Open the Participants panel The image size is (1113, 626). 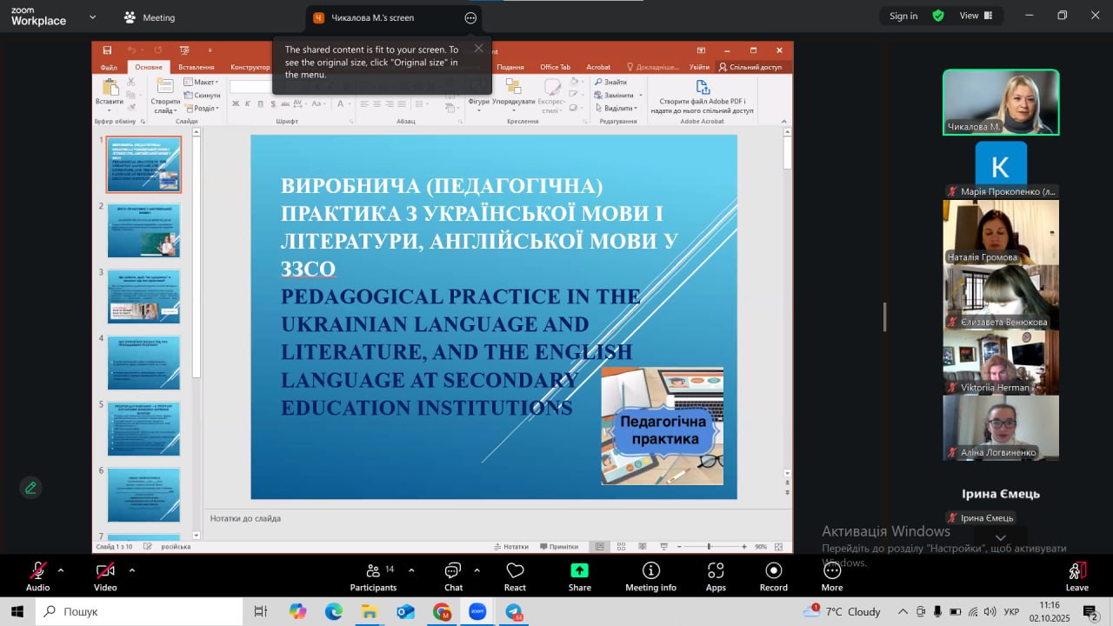[x=373, y=576]
